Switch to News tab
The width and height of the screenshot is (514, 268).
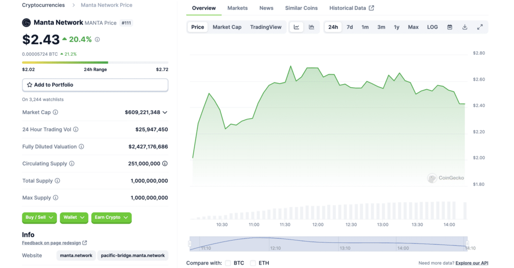(266, 8)
